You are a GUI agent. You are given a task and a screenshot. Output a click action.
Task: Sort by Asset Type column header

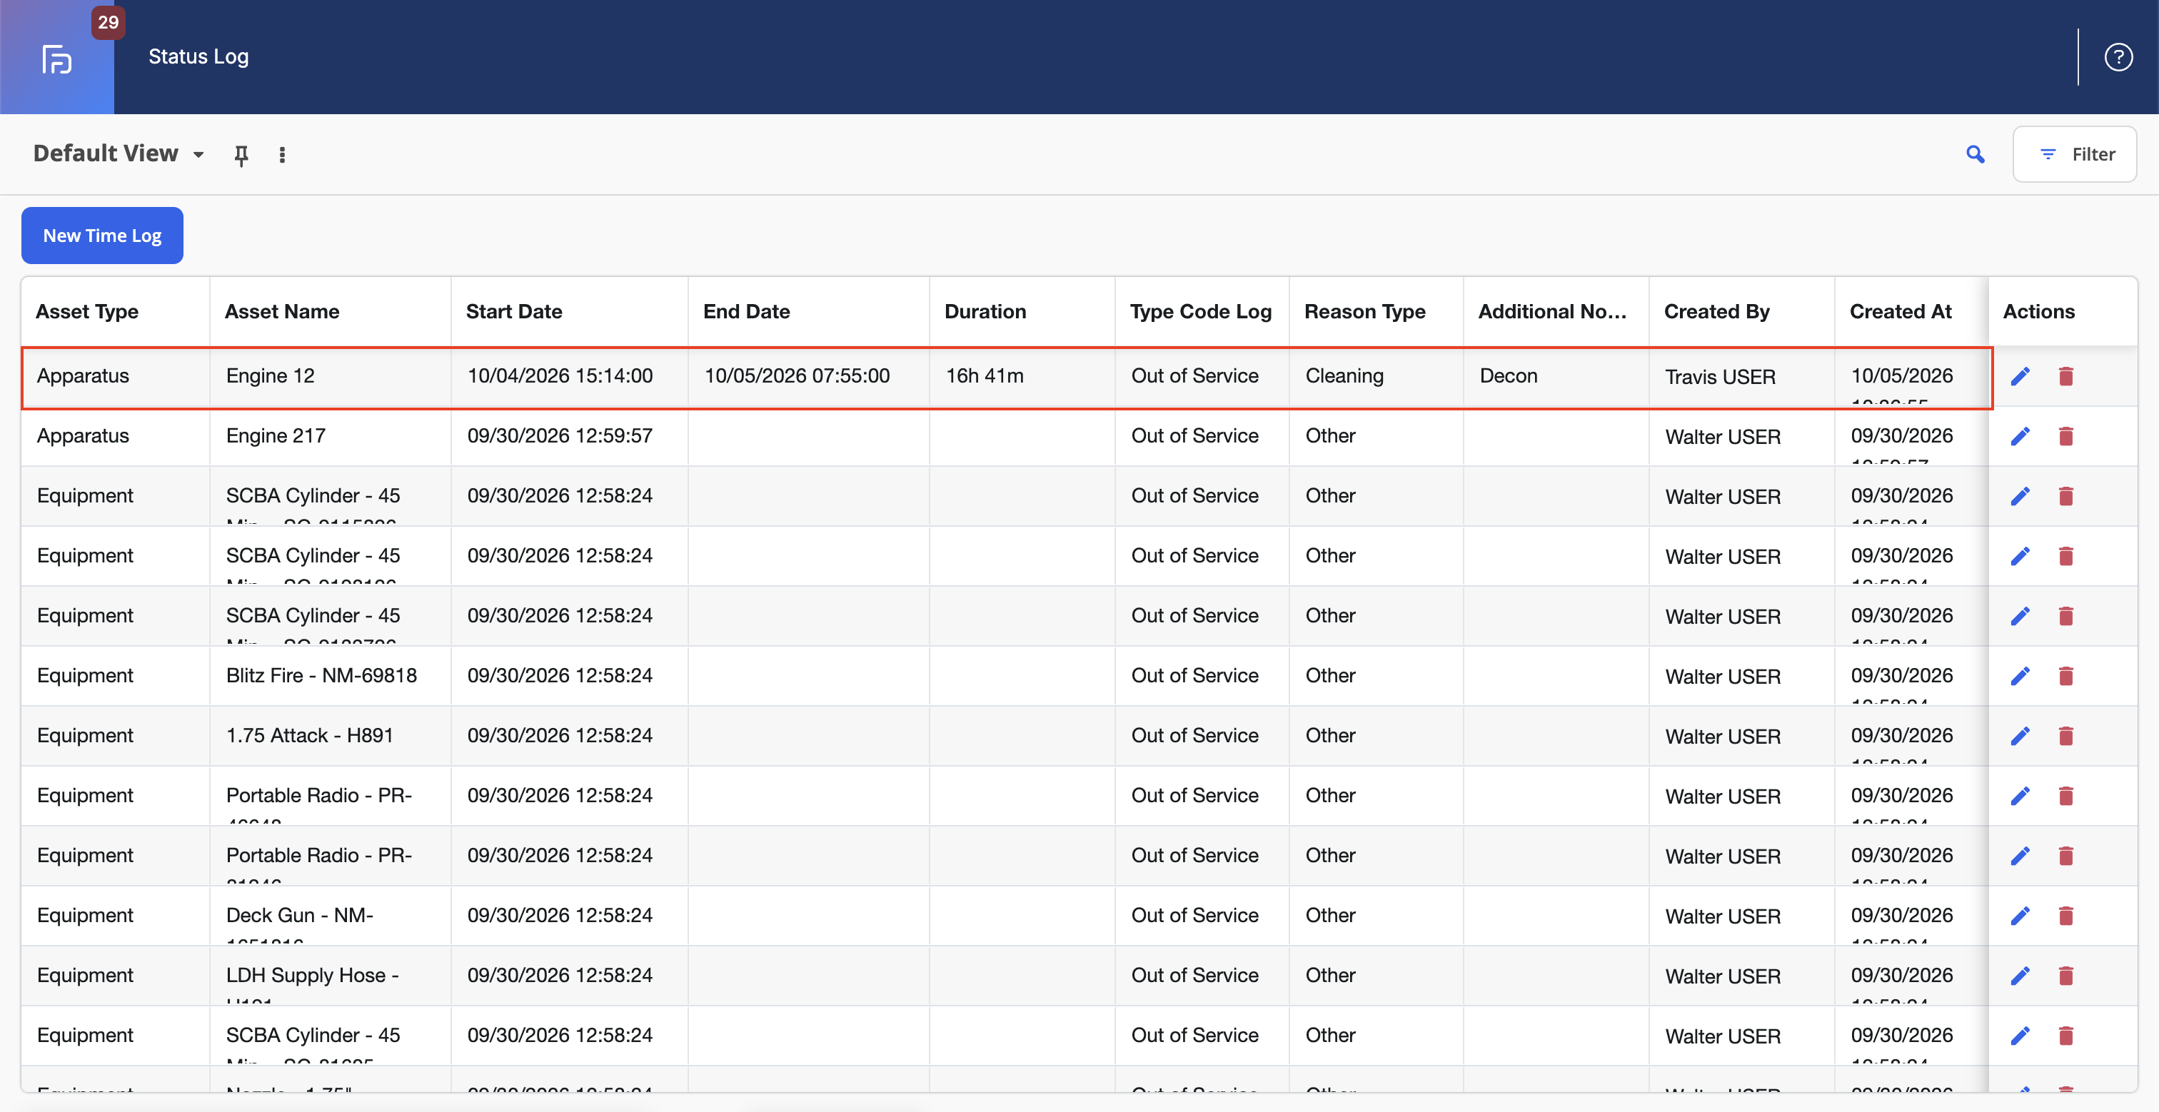coord(87,312)
